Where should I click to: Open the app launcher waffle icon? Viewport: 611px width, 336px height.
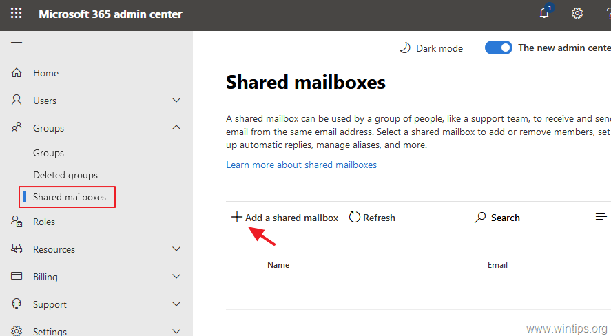coord(17,13)
